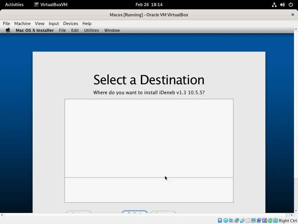The height and width of the screenshot is (224, 298).
Task: Open the installer's Window menu
Action: [112, 30]
